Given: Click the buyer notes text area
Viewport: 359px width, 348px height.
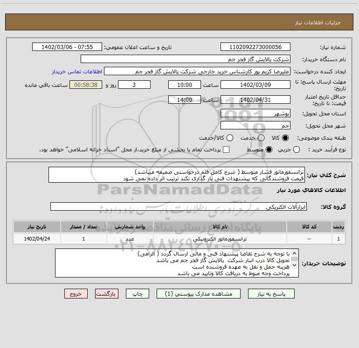Looking at the screenshot, I should pos(177,263).
